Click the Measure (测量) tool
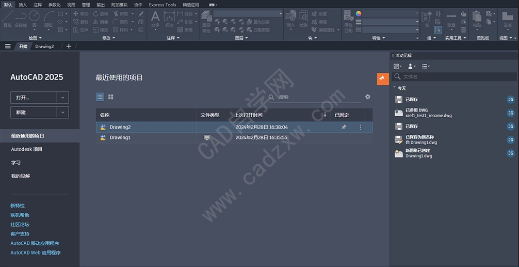Image resolution: width=519 pixels, height=267 pixels. [x=451, y=20]
